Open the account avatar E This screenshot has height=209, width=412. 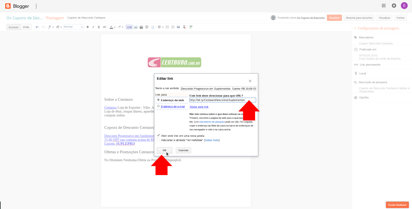[x=404, y=6]
